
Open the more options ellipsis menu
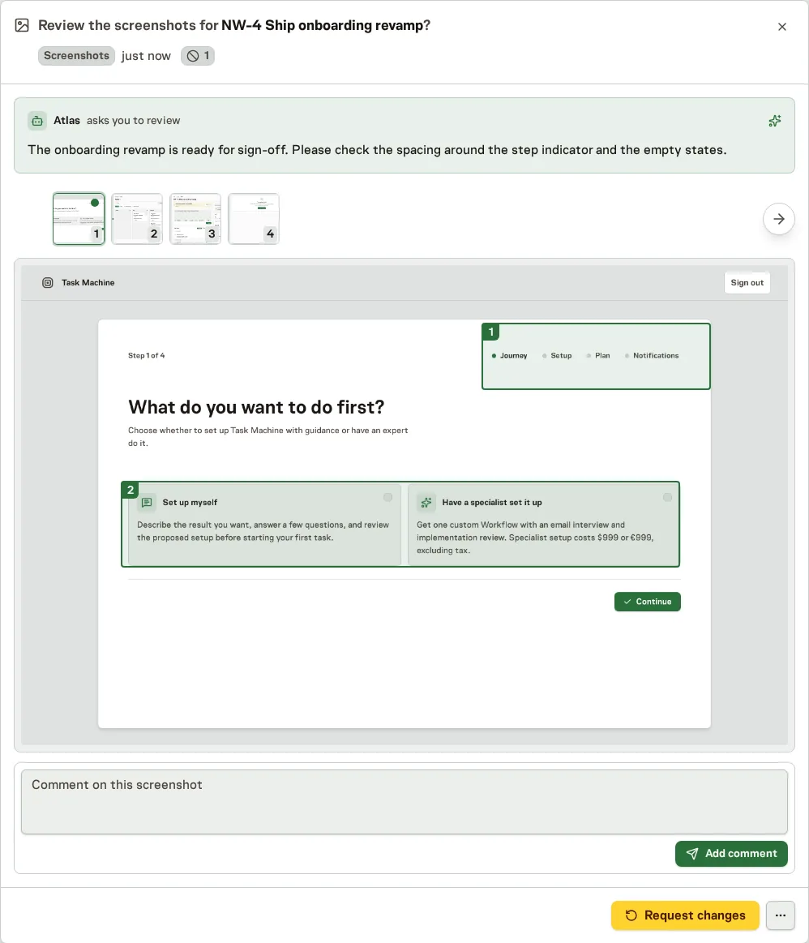tap(780, 915)
